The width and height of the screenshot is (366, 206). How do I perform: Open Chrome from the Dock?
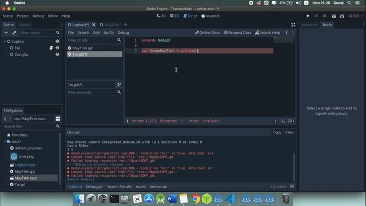pyautogui.click(x=195, y=199)
